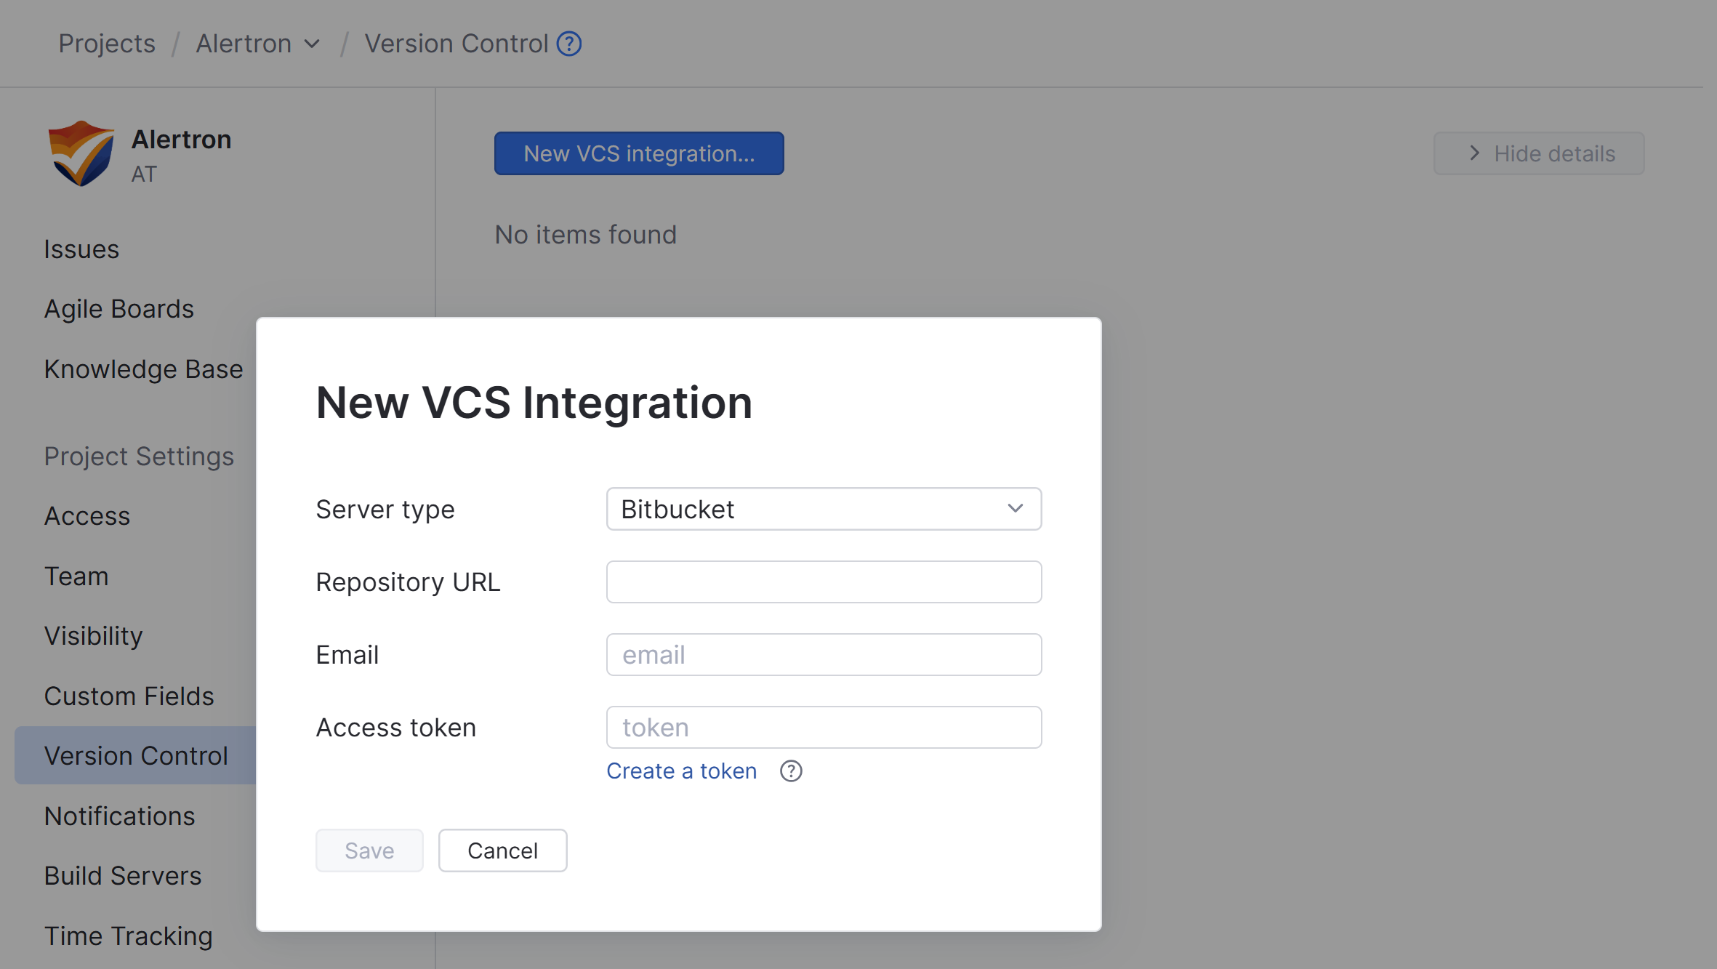Open Agile Boards from sidebar
The image size is (1717, 969).
point(119,308)
